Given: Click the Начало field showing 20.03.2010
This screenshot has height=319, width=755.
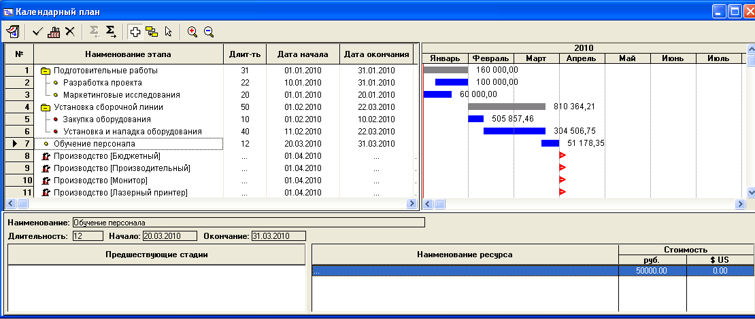Looking at the screenshot, I should 170,236.
